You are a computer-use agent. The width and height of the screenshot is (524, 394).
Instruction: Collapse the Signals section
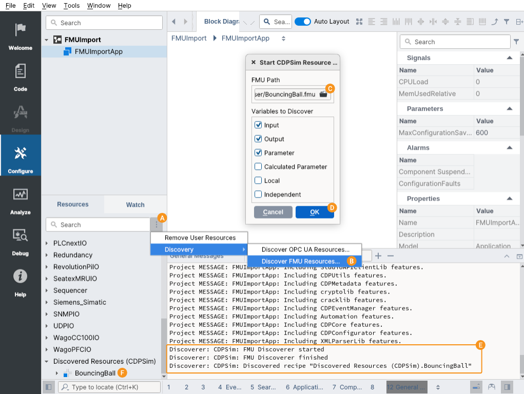(510, 58)
